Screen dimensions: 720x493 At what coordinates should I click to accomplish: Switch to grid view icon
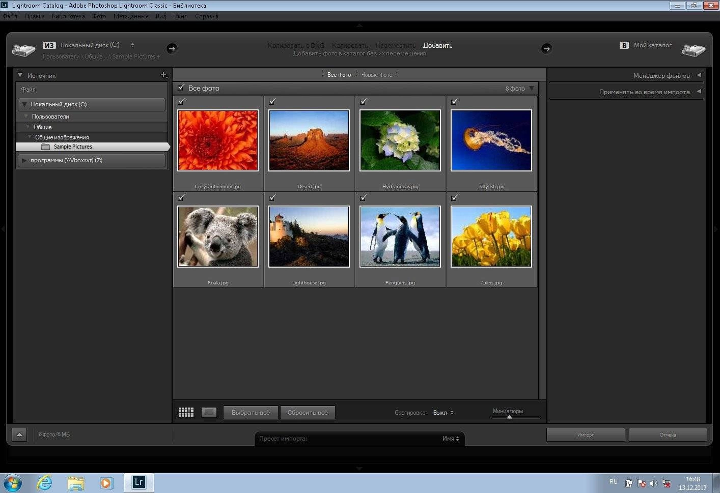tap(186, 413)
